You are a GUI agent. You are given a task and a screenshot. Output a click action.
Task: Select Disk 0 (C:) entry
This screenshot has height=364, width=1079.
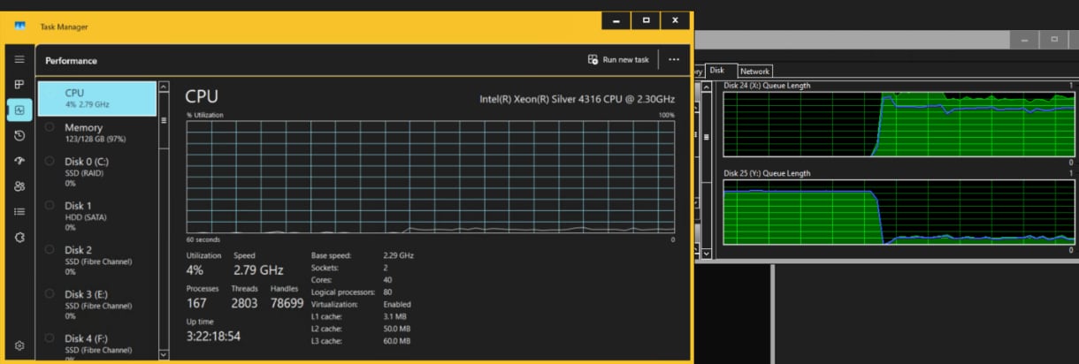(97, 172)
